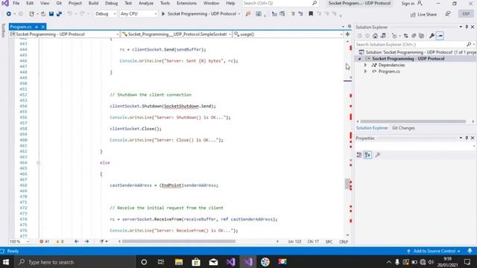Click the Undo toolbar icon
This screenshot has height=268, width=477.
pyautogui.click(x=69, y=14)
